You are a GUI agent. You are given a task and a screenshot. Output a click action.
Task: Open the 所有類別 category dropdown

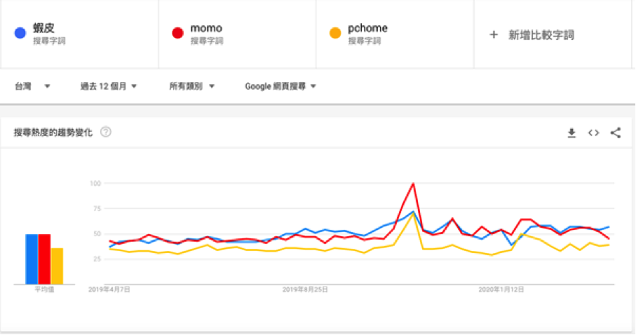click(192, 86)
